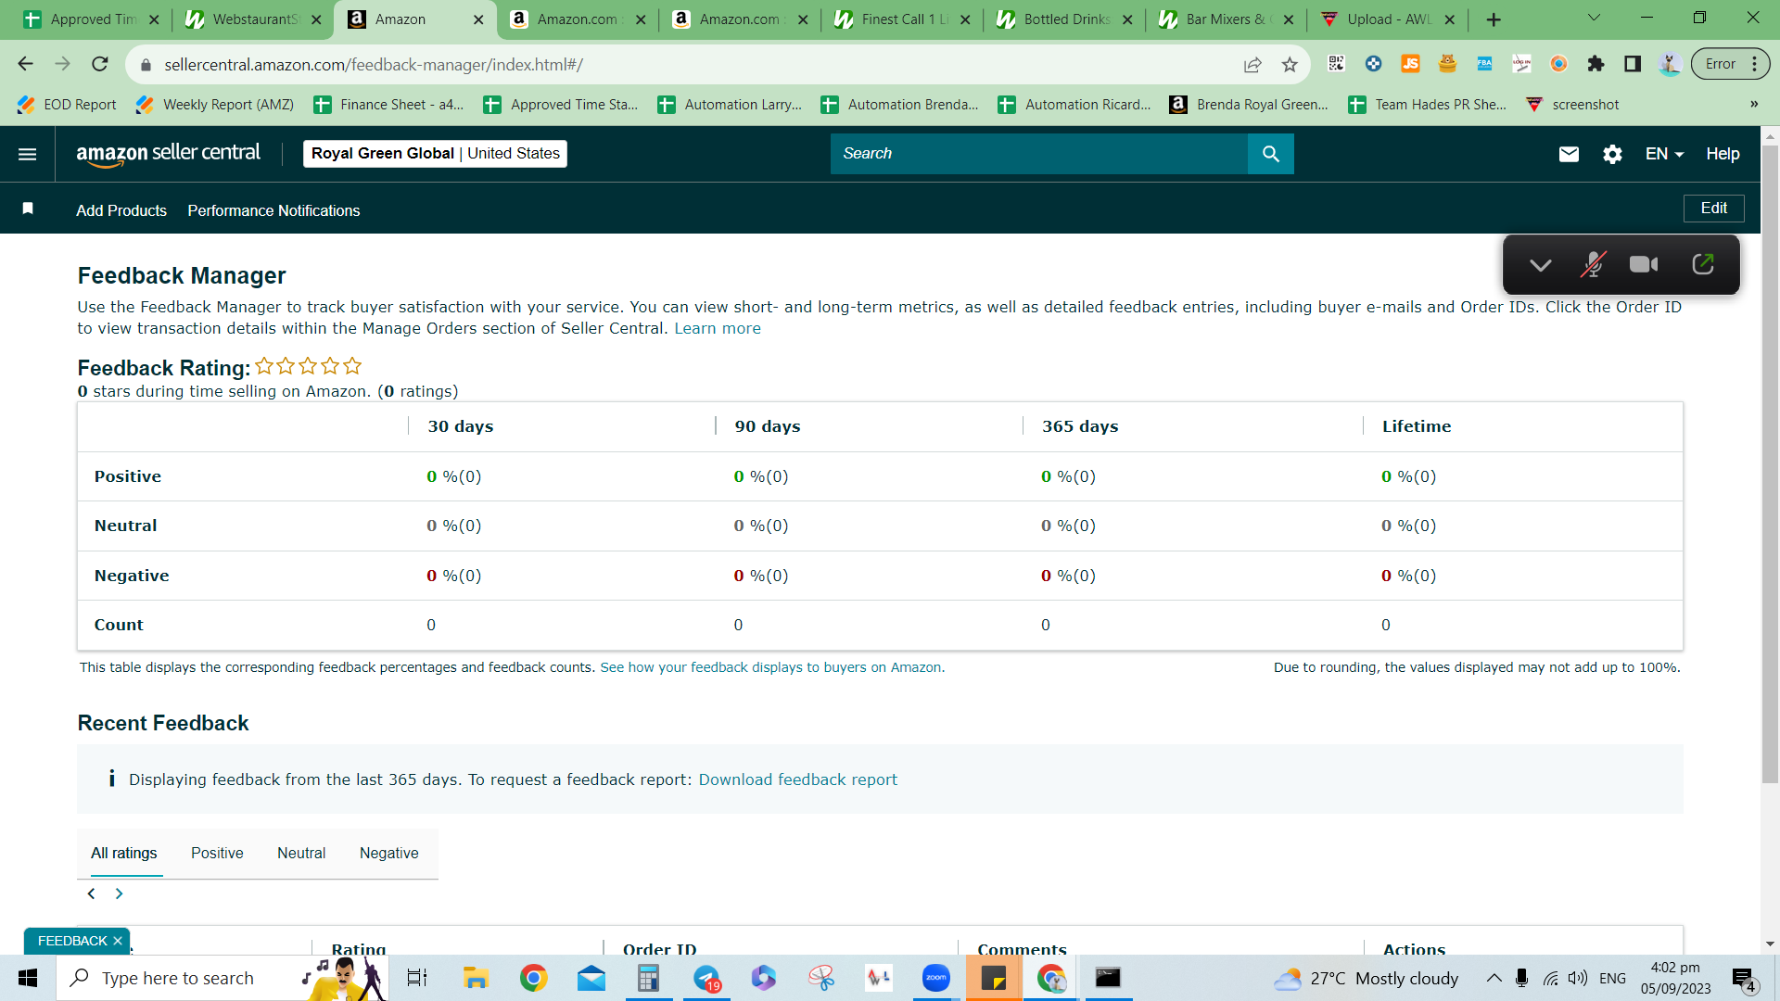
Task: Click the share page icon in address bar
Action: [x=1252, y=64]
